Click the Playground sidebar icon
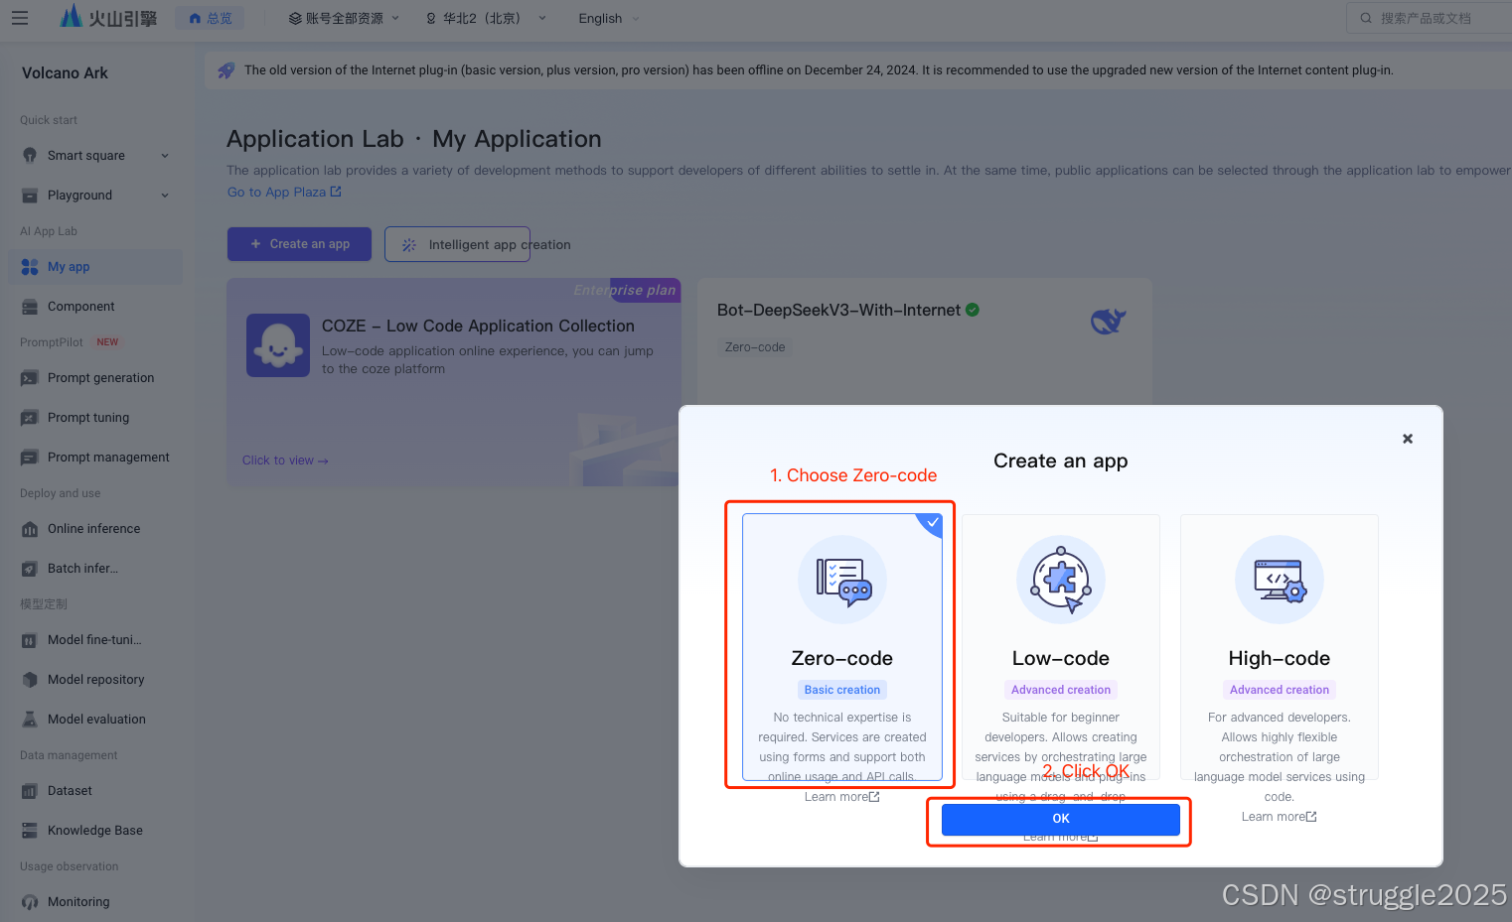Screen dimensions: 1512x922 tap(30, 196)
